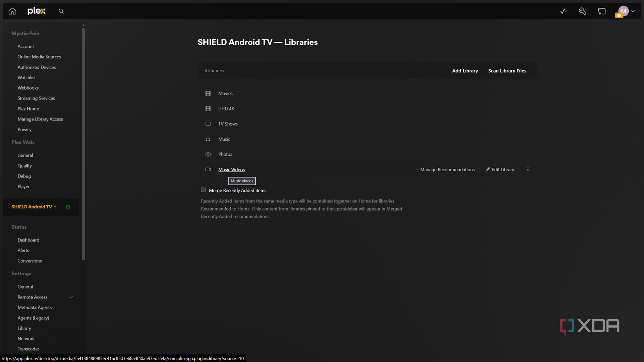Image resolution: width=644 pixels, height=362 pixels.
Task: Open the search magnifier icon
Action: coord(61,11)
